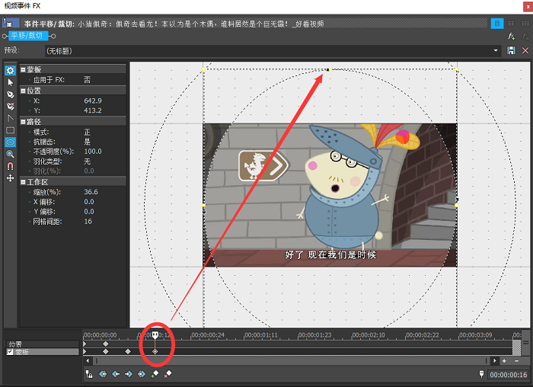Toggle Lock Envelopes to Events icon
This screenshot has height=387, width=533.
[89, 374]
